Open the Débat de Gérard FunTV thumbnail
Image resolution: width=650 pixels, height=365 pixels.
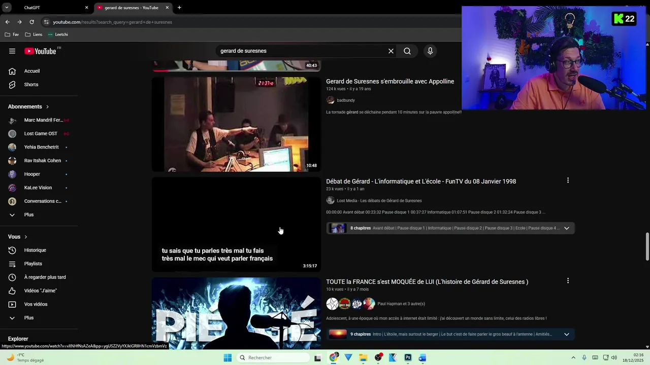(x=236, y=224)
